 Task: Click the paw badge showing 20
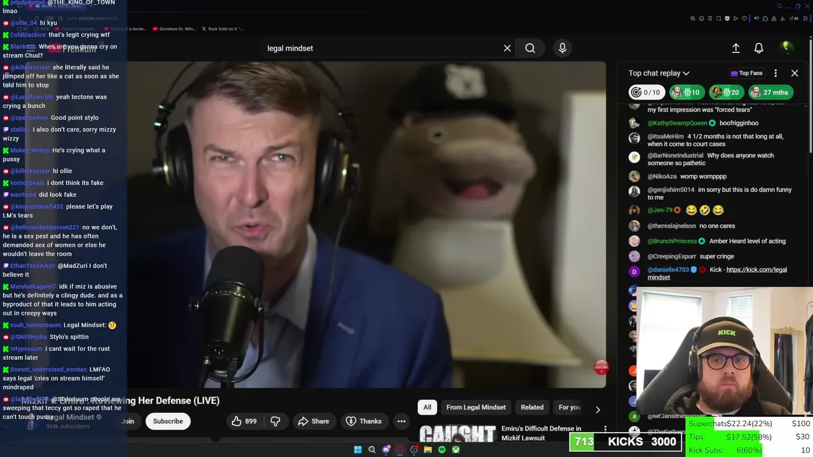click(726, 93)
